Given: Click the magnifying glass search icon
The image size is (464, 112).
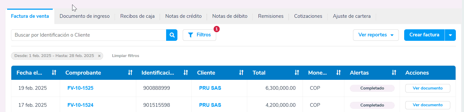Looking at the screenshot, I should pyautogui.click(x=172, y=35).
